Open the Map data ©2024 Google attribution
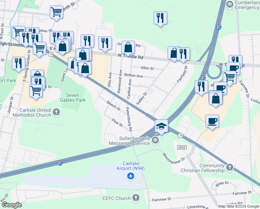This screenshot has width=260, height=209. 238,206
